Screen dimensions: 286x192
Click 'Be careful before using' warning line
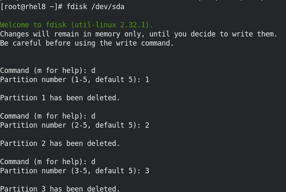(x=87, y=43)
